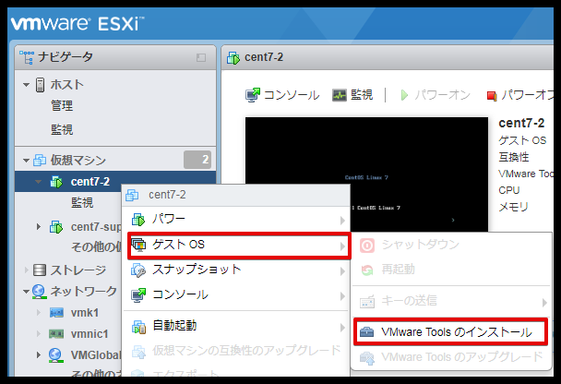Screen dimensions: 561x384
Task: Select スナップショット in the context menu
Action: (x=236, y=270)
